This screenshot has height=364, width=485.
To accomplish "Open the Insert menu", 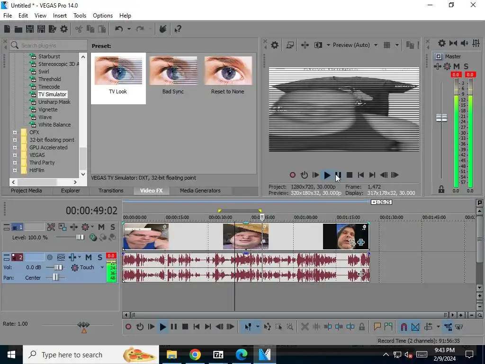I will click(60, 16).
